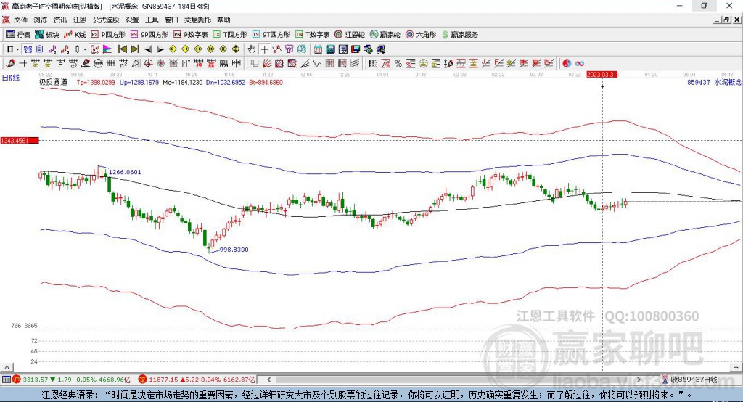Click the black right arrow icon
The width and height of the screenshot is (743, 402).
pos(160,49)
